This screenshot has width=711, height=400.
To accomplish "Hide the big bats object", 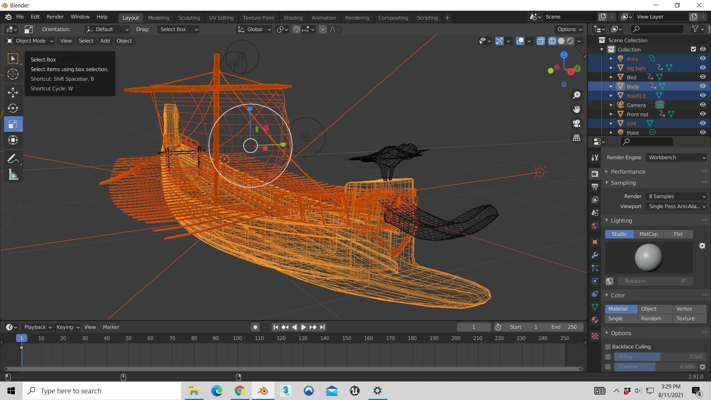I will point(702,68).
